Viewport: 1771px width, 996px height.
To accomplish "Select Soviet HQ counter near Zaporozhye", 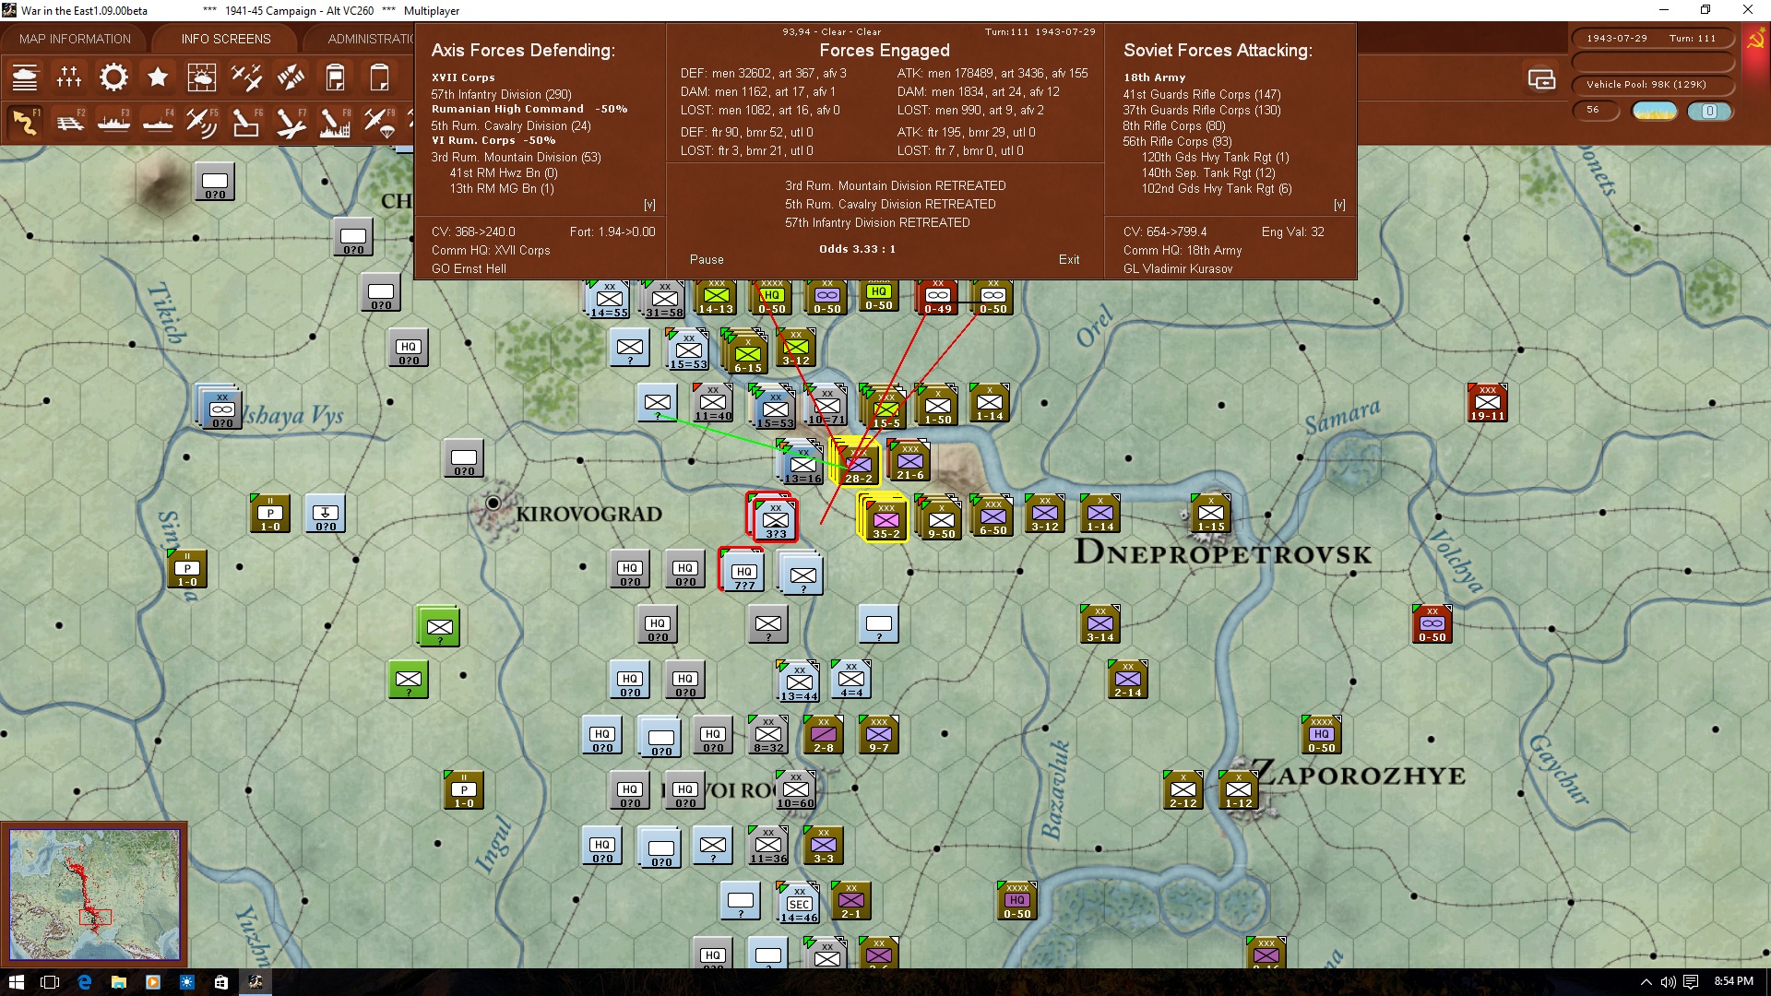I will coord(1321,734).
